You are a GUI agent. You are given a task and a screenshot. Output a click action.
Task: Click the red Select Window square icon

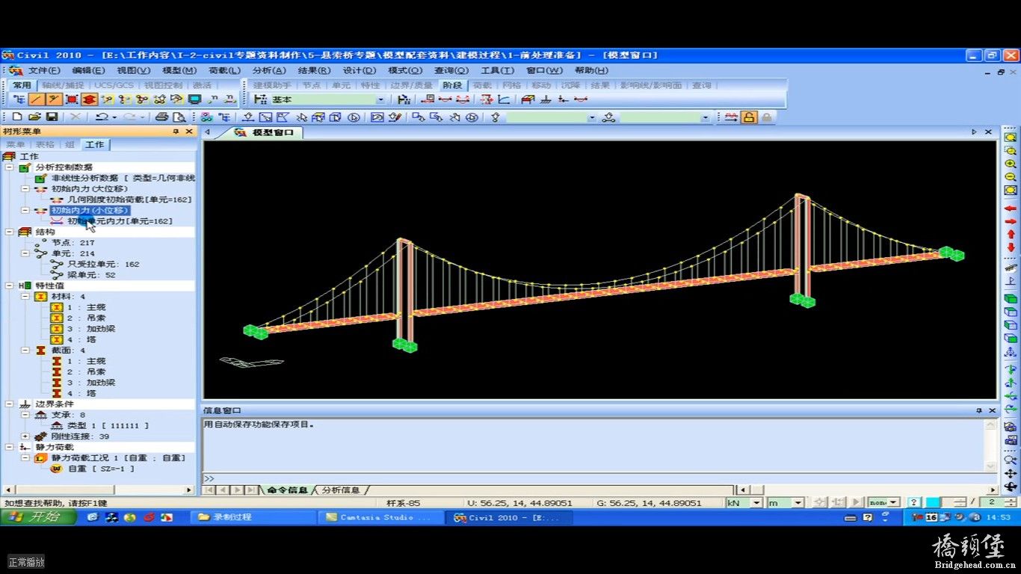coord(72,99)
